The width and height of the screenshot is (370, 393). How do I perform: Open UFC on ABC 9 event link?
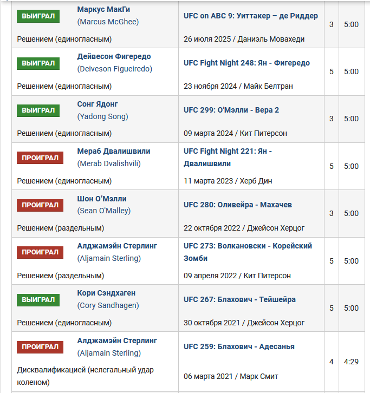coord(251,16)
